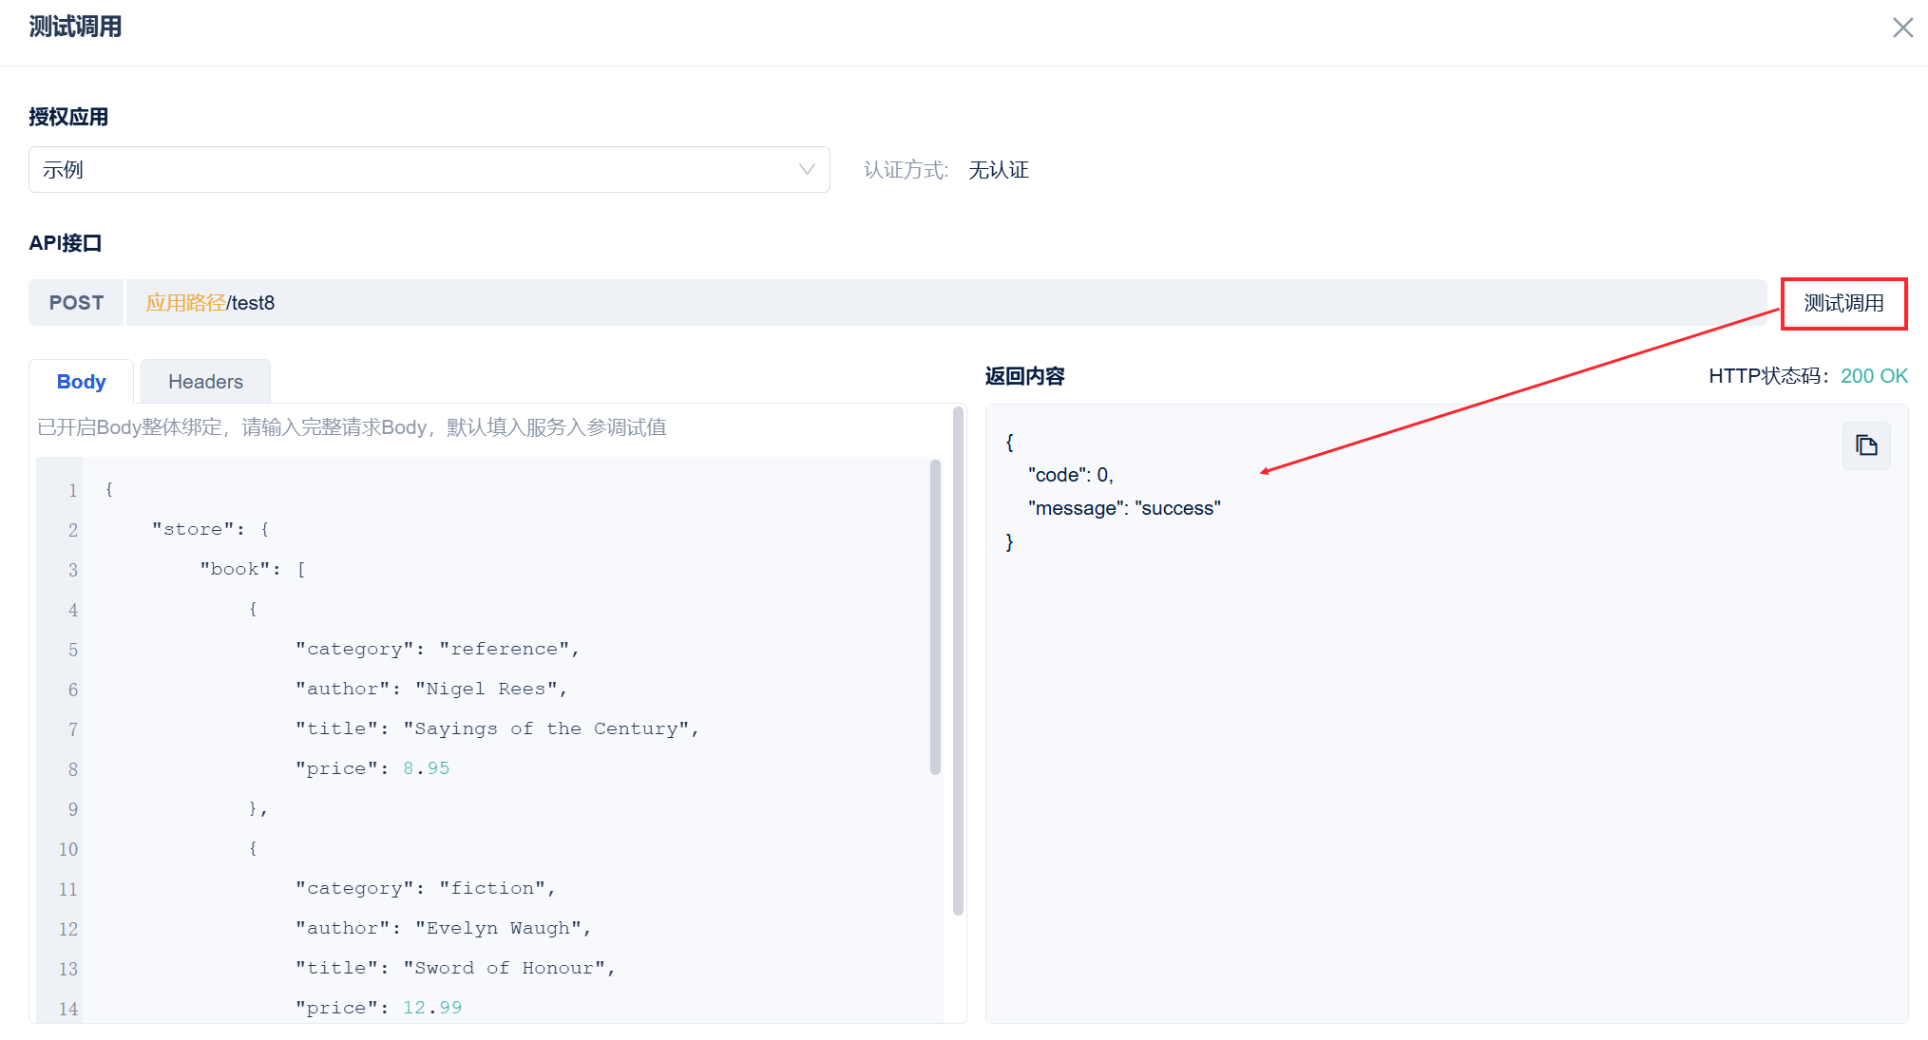Click the orange 应用路径 link text
The width and height of the screenshot is (1928, 1040).
186,303
